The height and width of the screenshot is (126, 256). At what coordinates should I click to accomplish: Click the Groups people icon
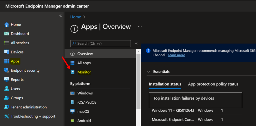click(x=6, y=98)
